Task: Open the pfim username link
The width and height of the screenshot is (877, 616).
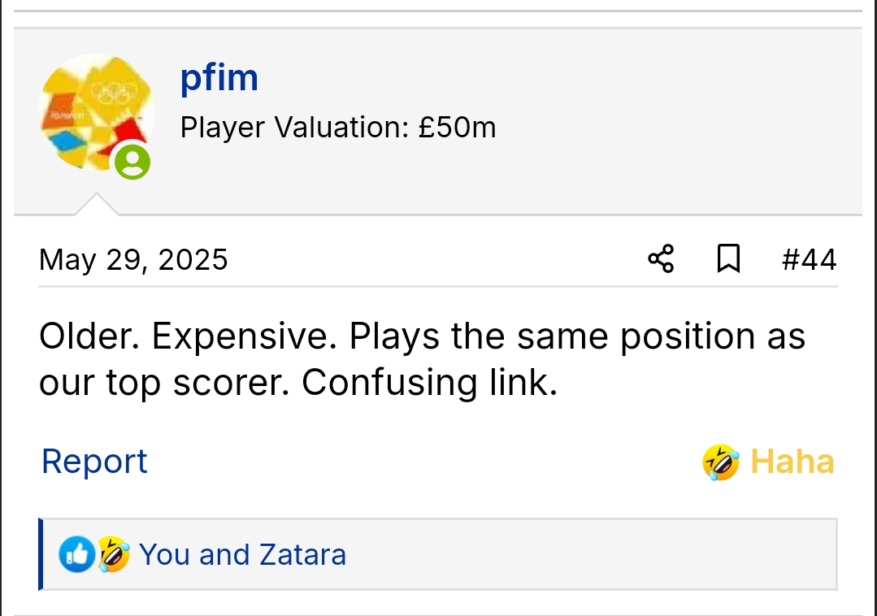Action: (x=219, y=78)
